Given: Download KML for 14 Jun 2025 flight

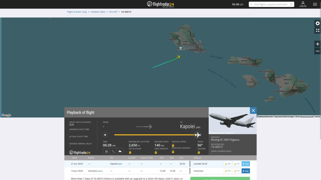Looking at the screenshot, I should pos(228,171).
